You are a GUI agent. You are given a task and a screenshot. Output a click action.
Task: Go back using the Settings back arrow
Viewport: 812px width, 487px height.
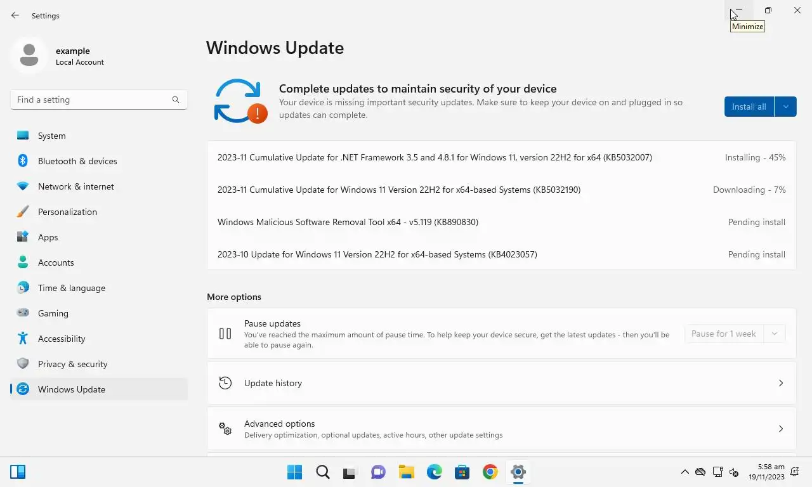[15, 15]
